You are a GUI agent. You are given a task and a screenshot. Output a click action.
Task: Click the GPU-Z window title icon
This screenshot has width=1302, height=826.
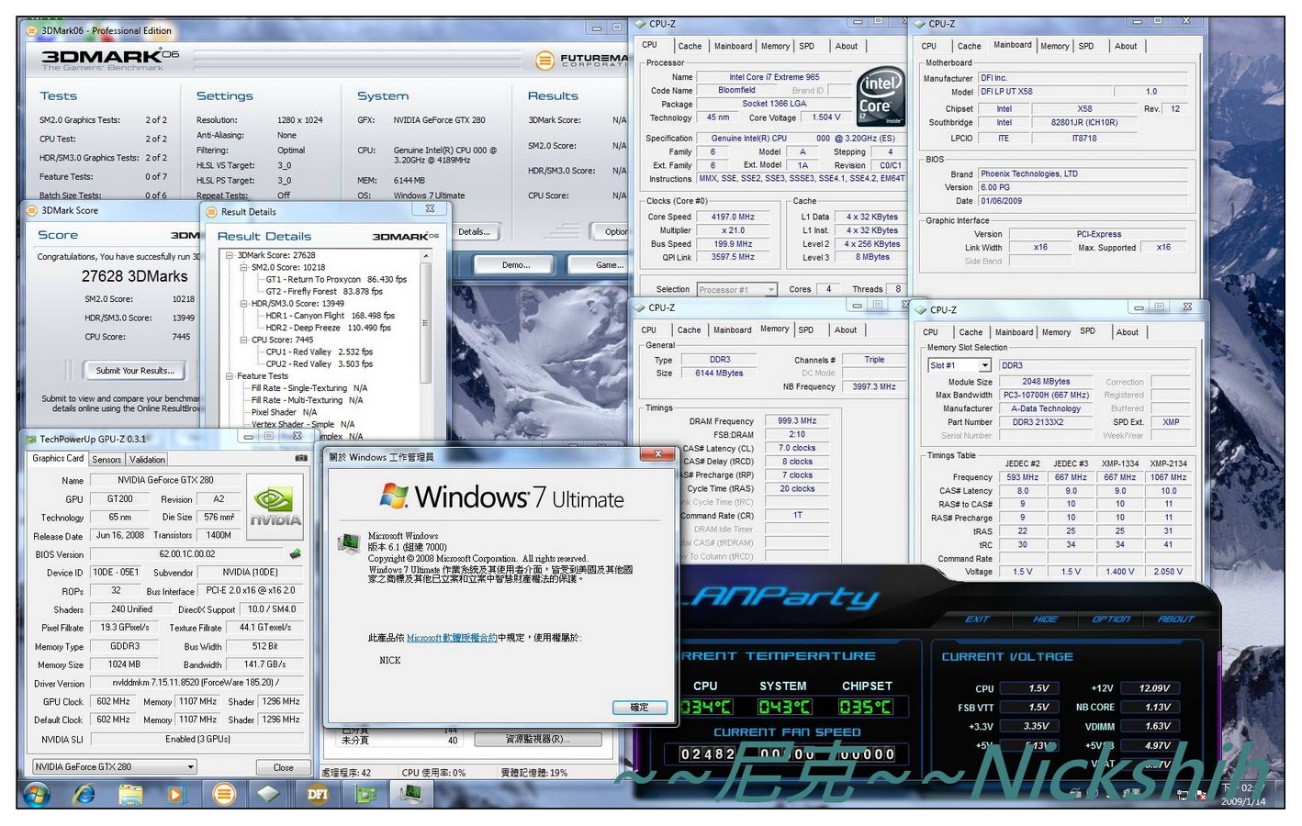coord(31,439)
